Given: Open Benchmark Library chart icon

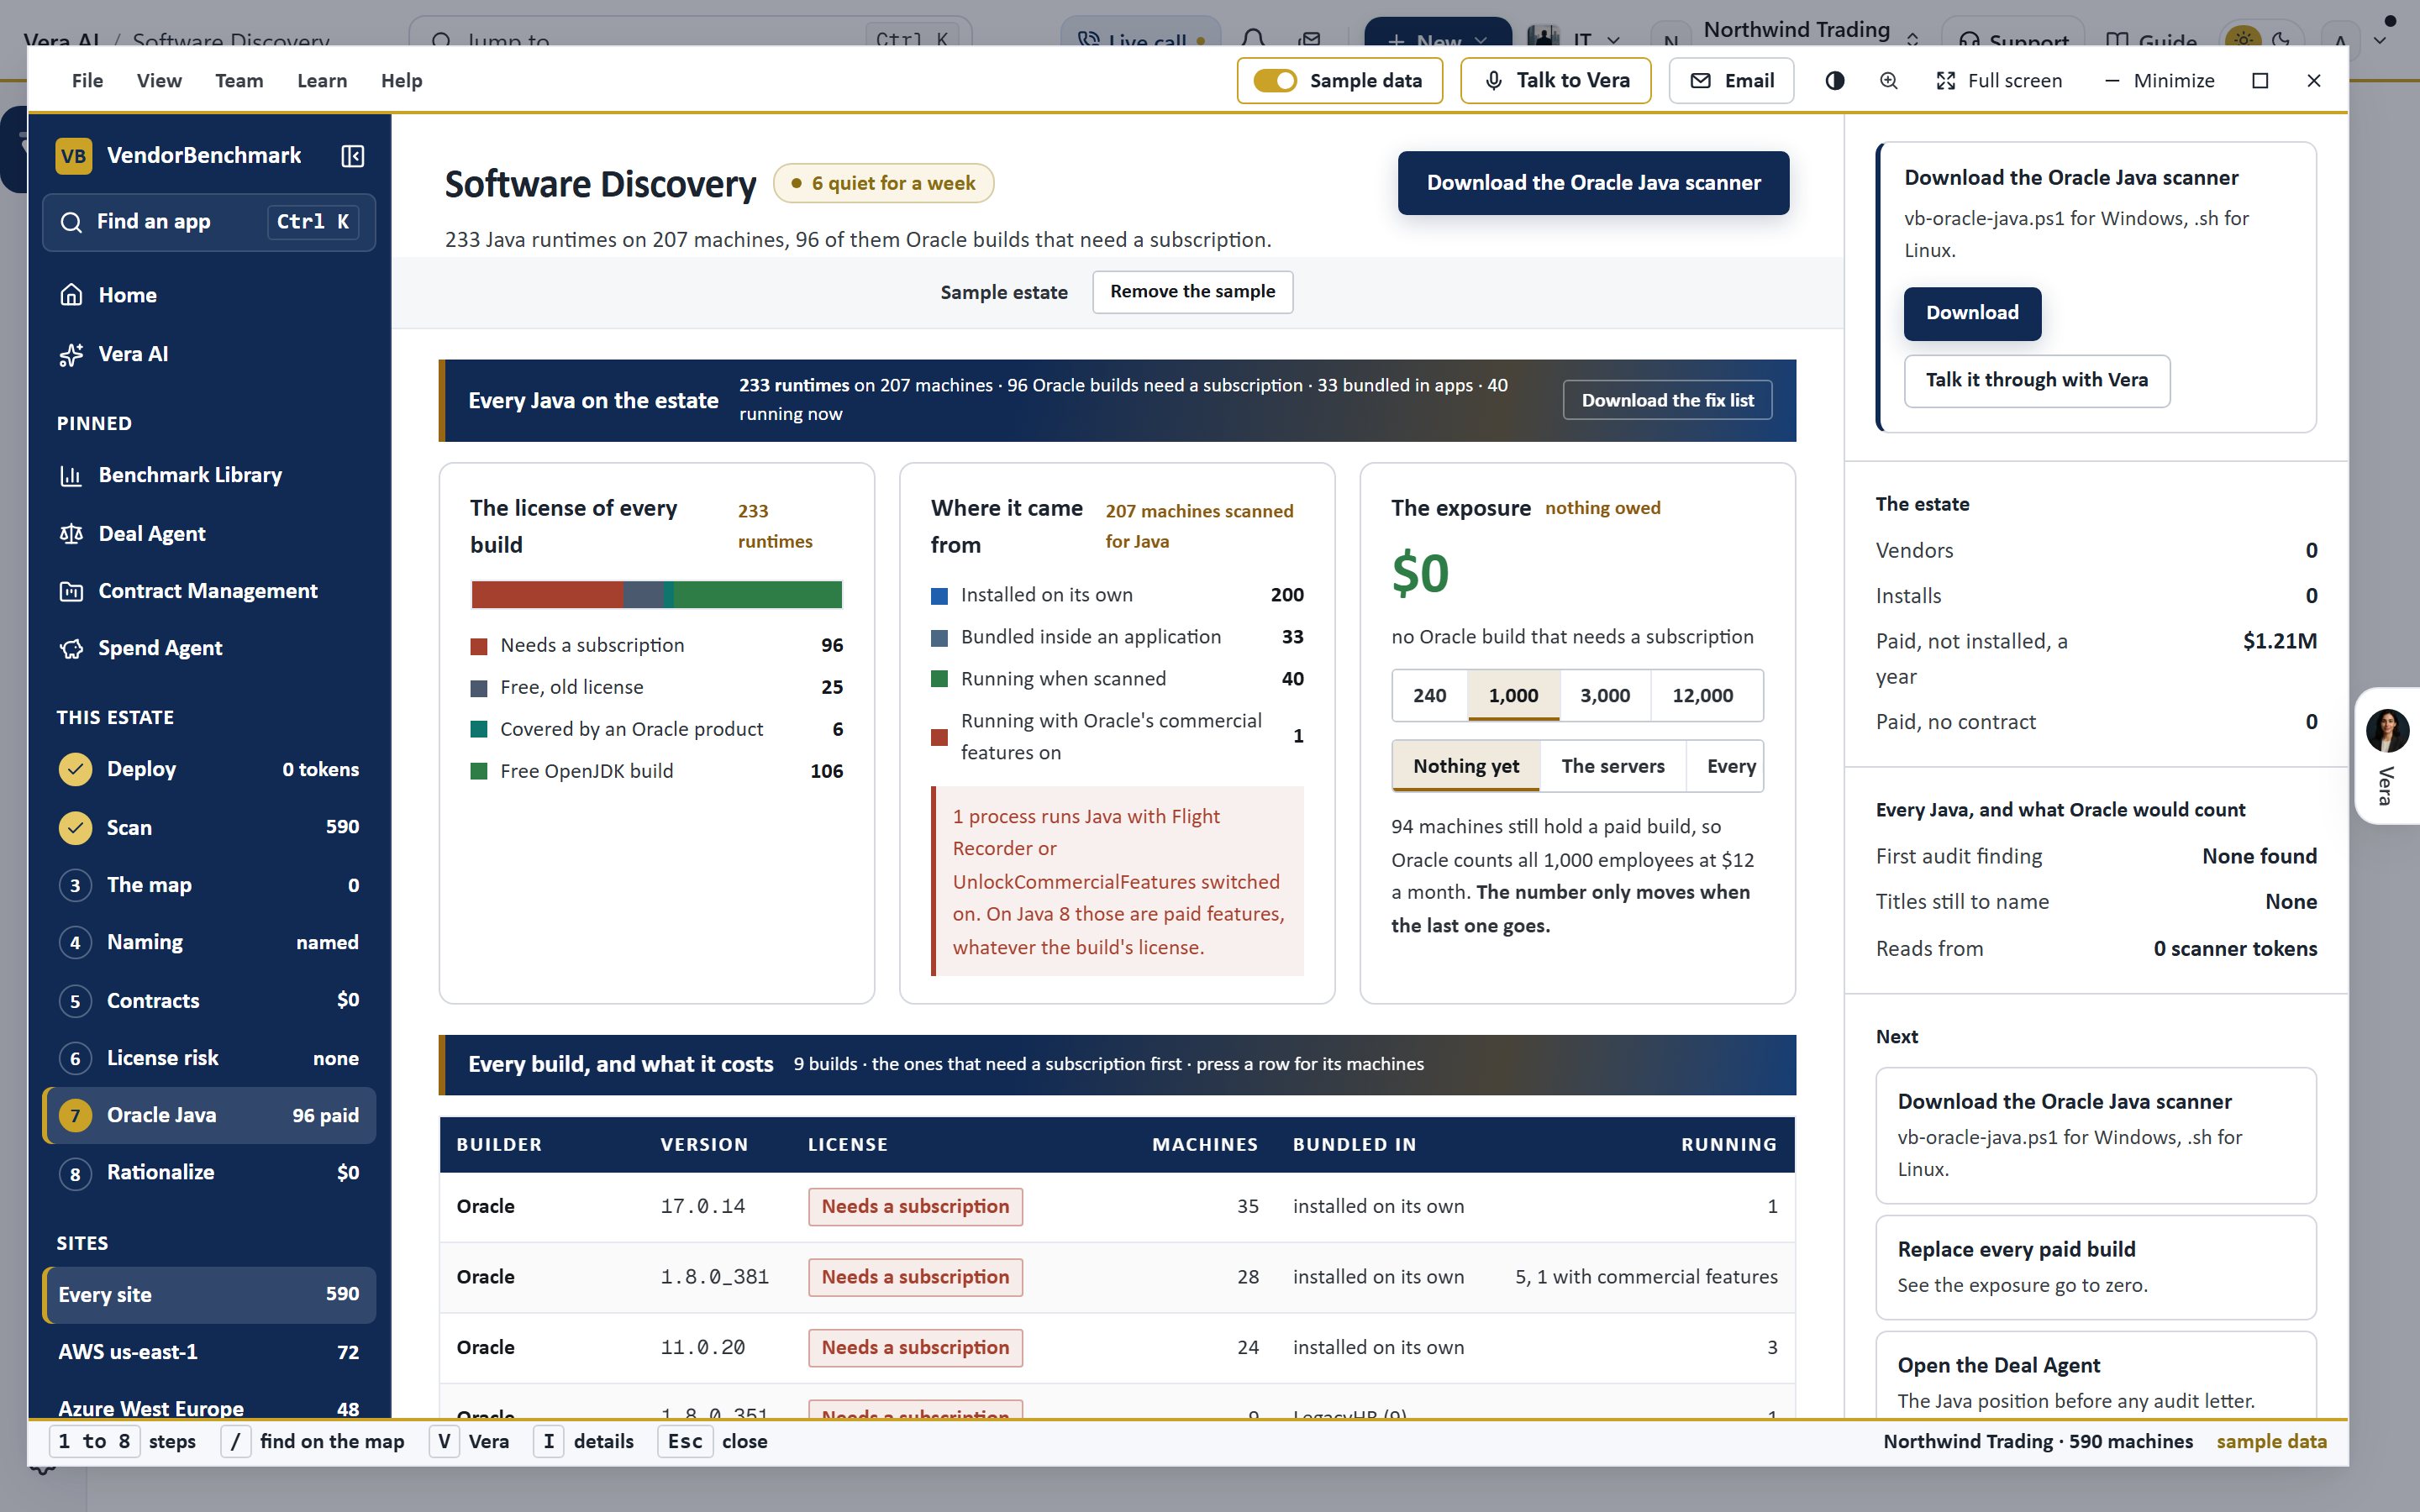Looking at the screenshot, I should 71,475.
